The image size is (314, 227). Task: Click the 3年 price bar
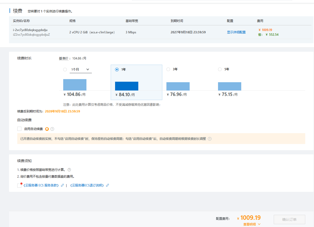(x=178, y=86)
